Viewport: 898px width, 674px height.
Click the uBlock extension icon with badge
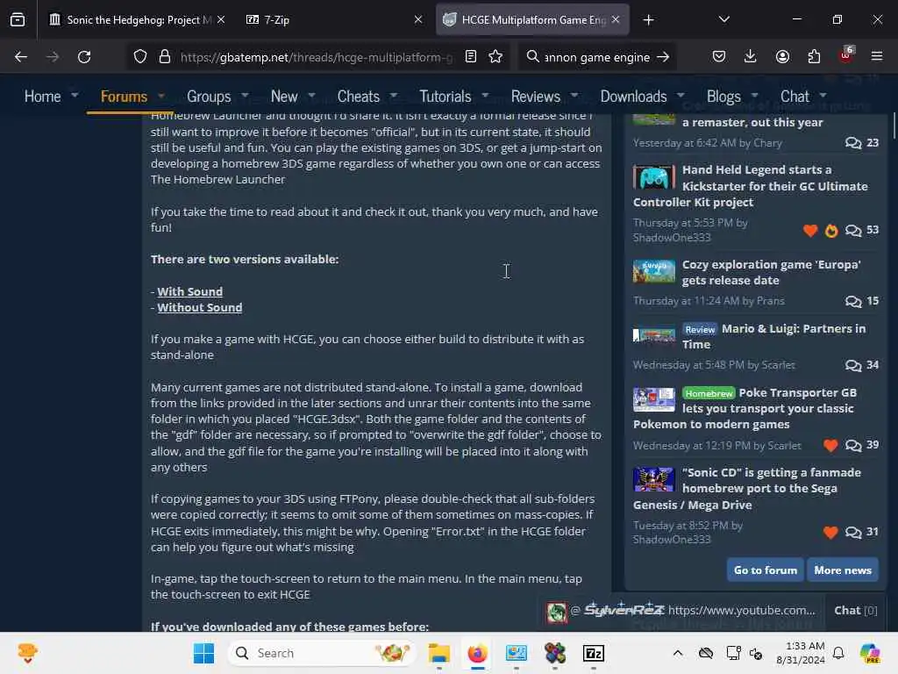pos(846,55)
